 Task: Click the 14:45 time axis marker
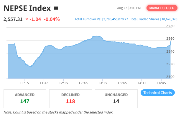coord(161,83)
